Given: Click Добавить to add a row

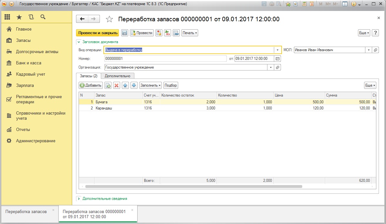Looking at the screenshot, I should pyautogui.click(x=91, y=85).
